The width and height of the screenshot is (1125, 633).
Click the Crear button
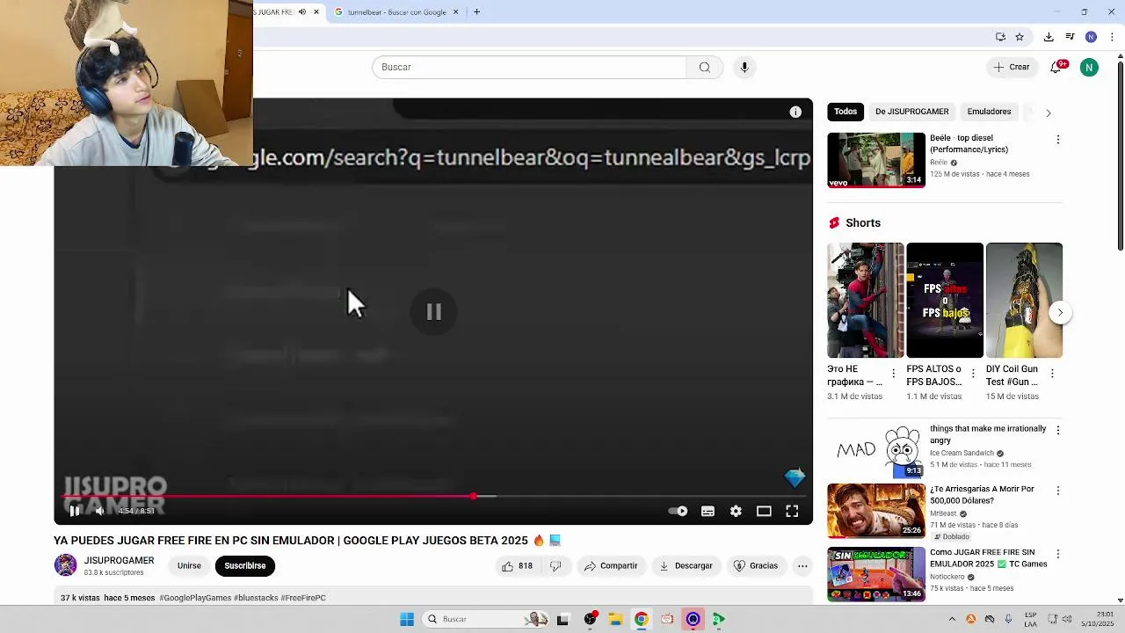tap(1012, 67)
